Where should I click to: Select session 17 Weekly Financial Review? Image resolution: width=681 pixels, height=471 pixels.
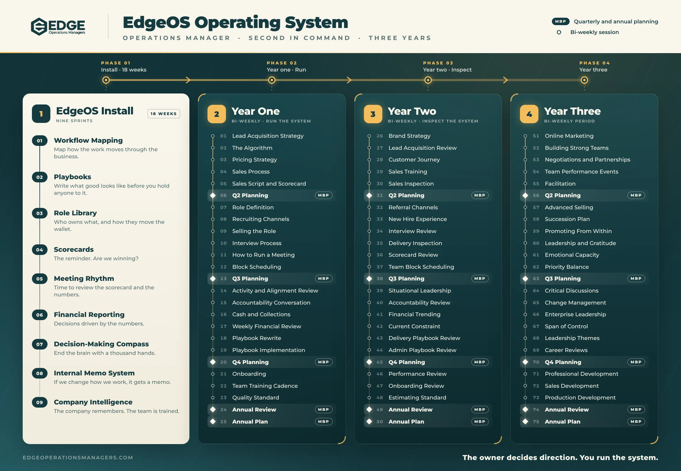pyautogui.click(x=272, y=327)
